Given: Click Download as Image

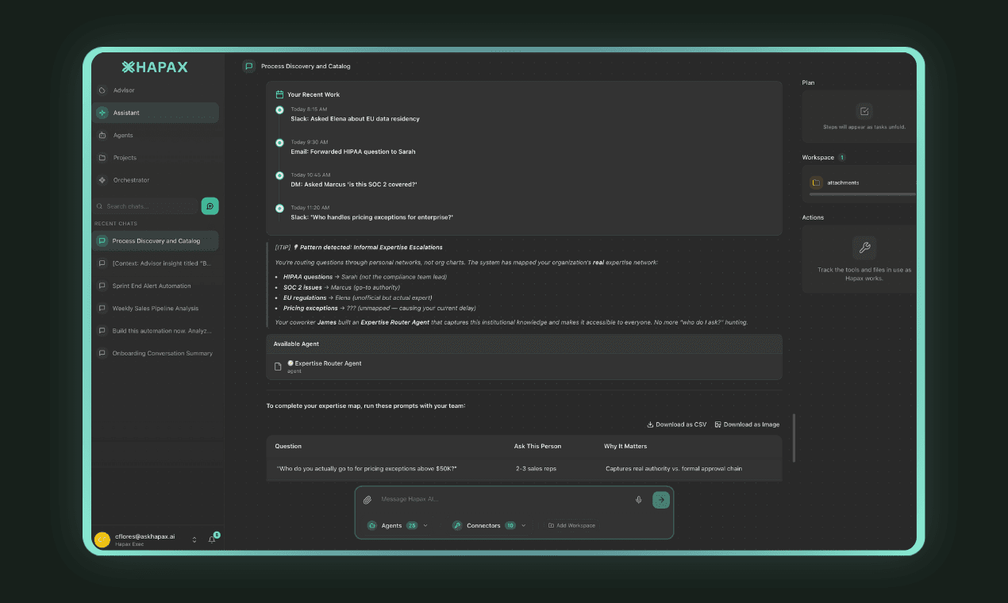Looking at the screenshot, I should [x=747, y=424].
